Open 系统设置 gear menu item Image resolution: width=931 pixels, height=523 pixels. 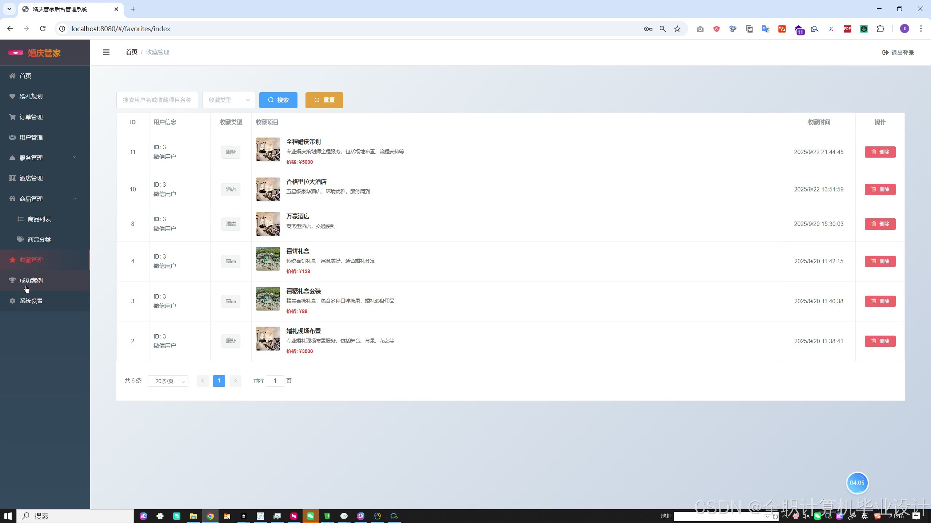(x=31, y=301)
